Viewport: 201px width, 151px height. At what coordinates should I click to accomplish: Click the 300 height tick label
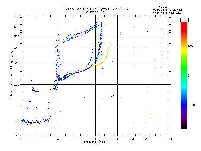click(x=17, y=63)
